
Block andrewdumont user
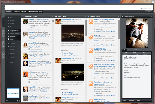[138, 100]
